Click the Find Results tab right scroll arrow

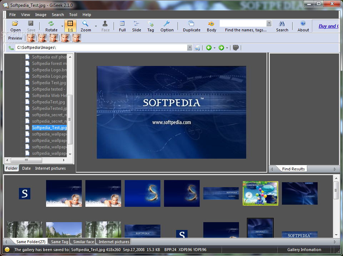click(335, 169)
